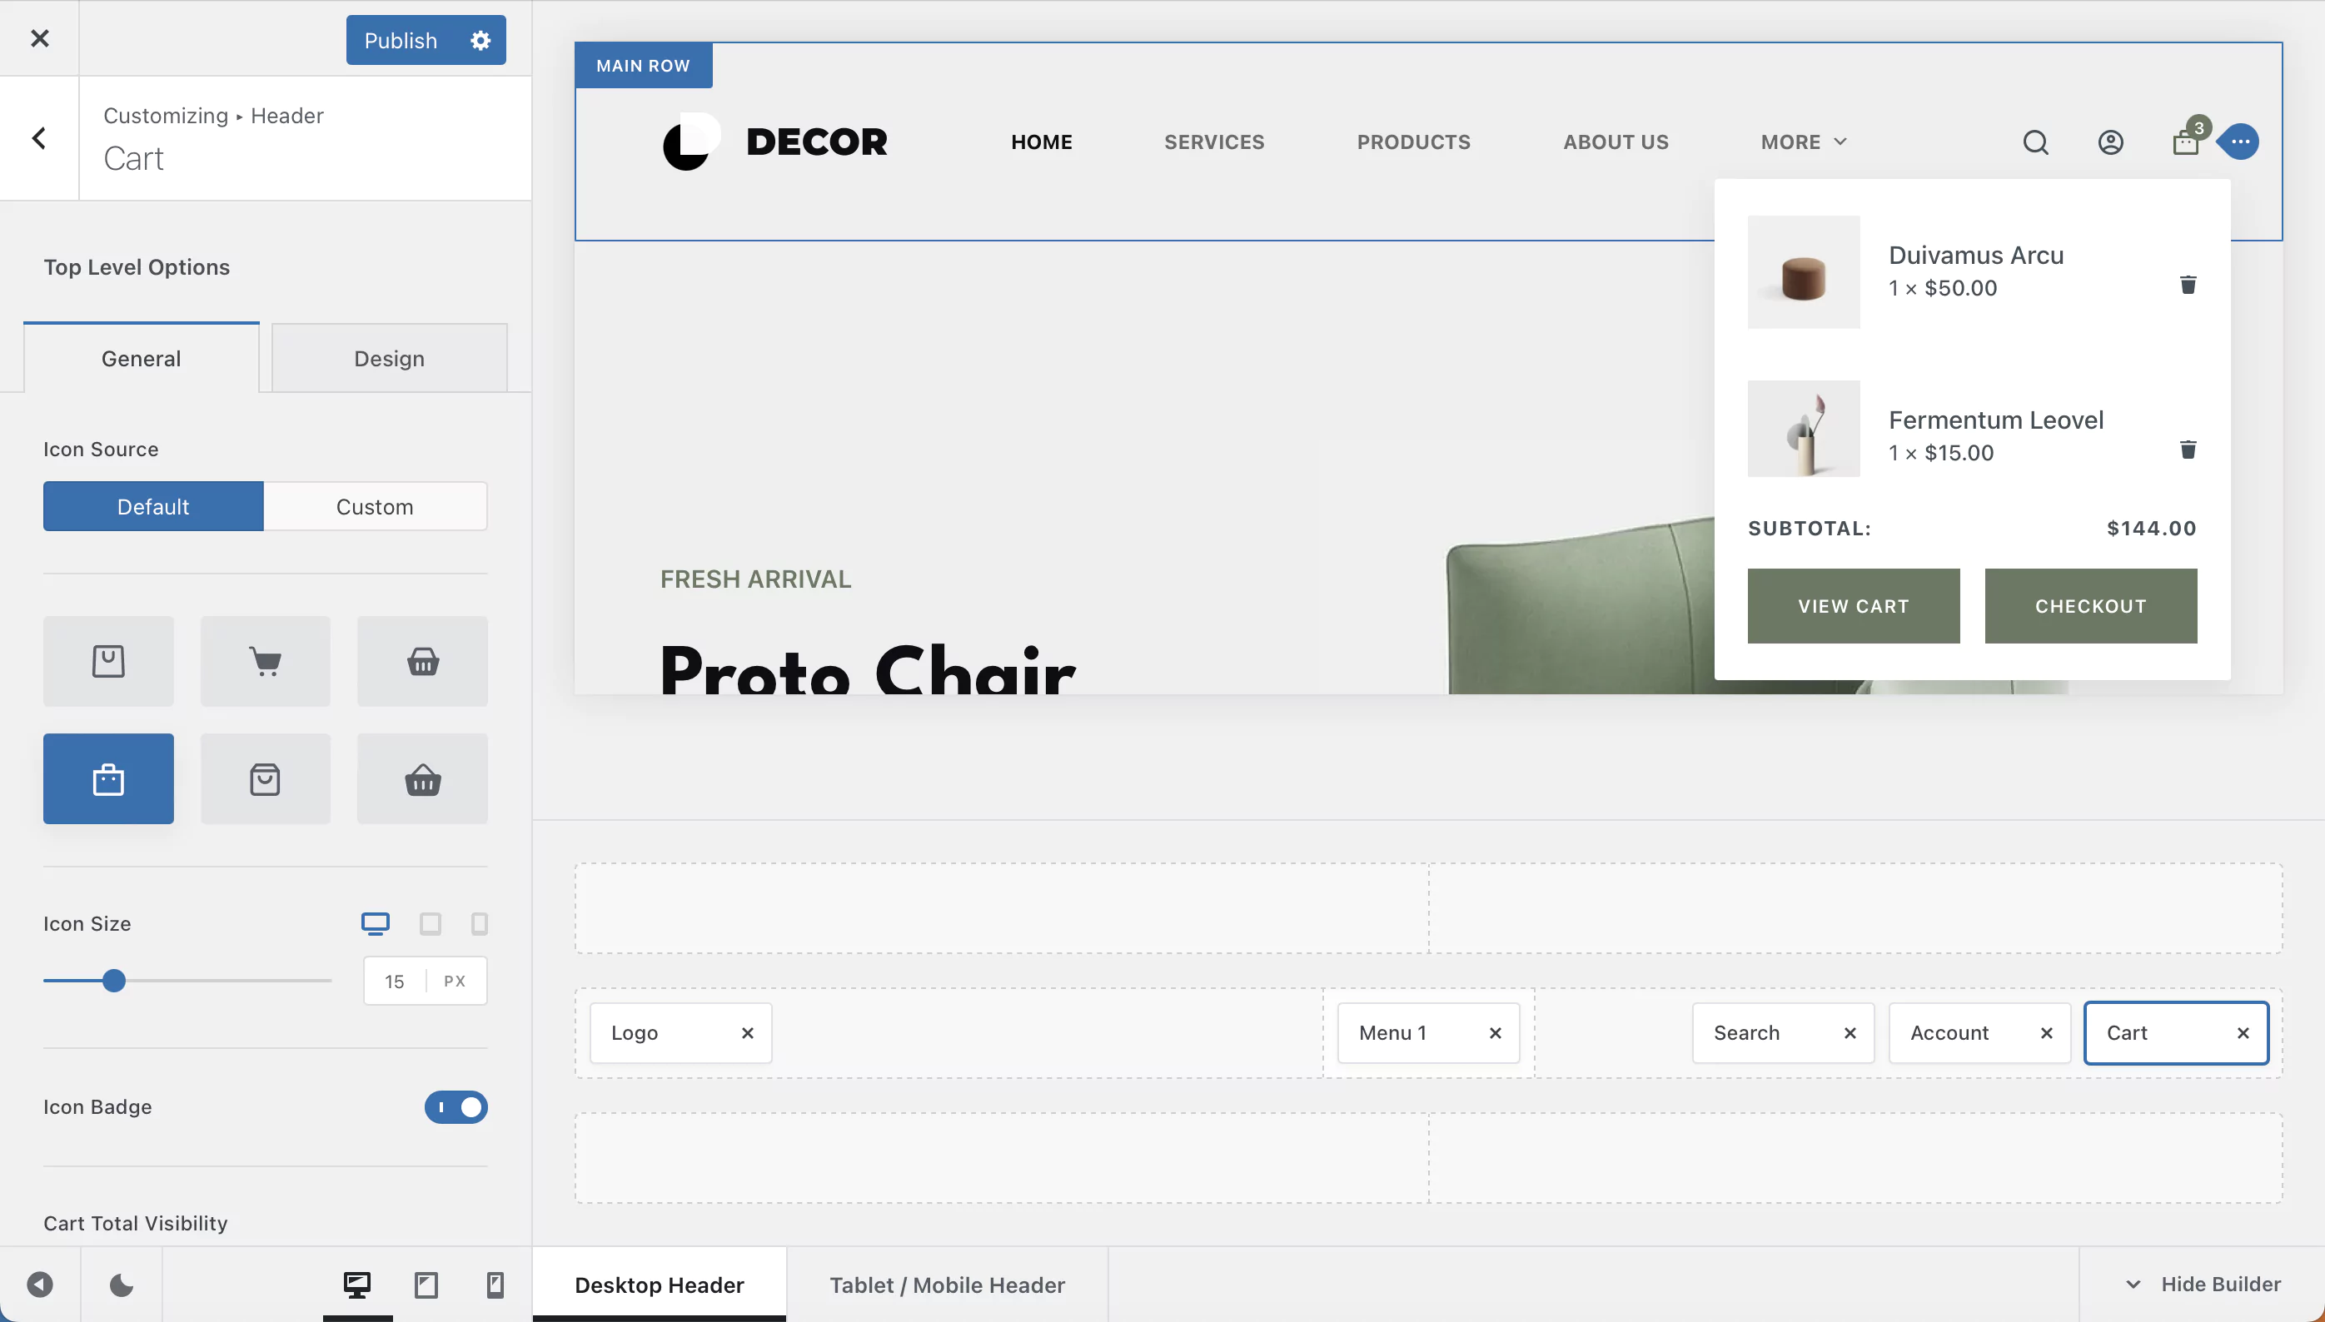This screenshot has width=2325, height=1322.
Task: Click the header account user icon
Action: tap(2111, 142)
